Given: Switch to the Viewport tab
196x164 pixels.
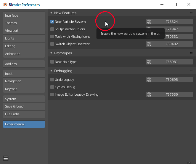Looking at the screenshot, I should click(x=24, y=31).
